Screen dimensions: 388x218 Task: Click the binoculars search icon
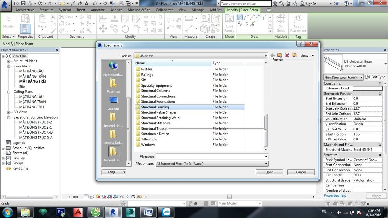[275, 4]
